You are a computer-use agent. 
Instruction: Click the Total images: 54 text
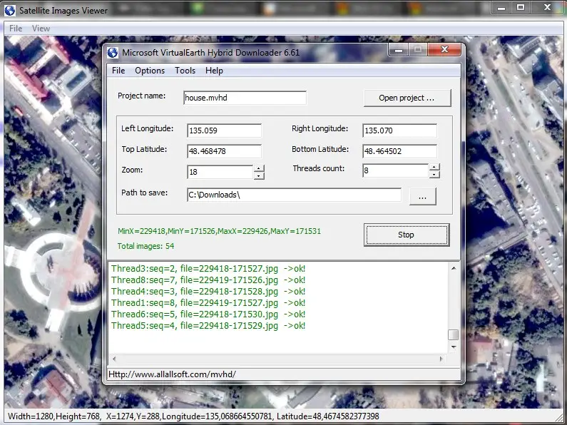(145, 246)
